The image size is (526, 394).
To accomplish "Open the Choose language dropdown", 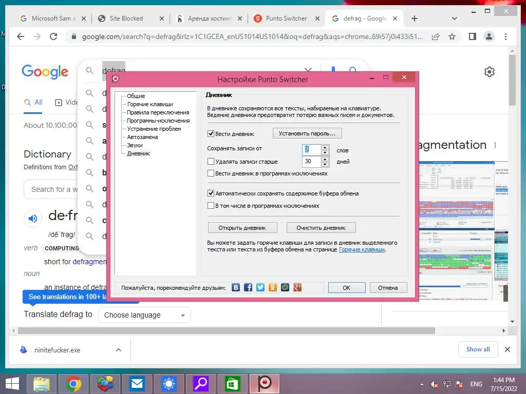I will [144, 316].
